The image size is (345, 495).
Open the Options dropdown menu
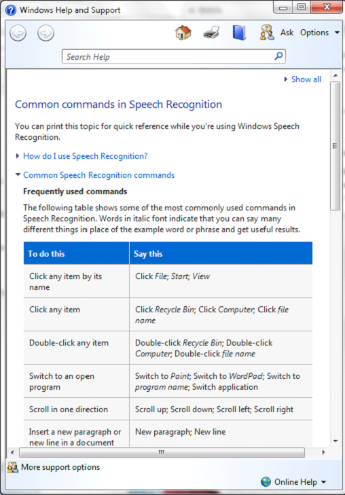pyautogui.click(x=319, y=33)
